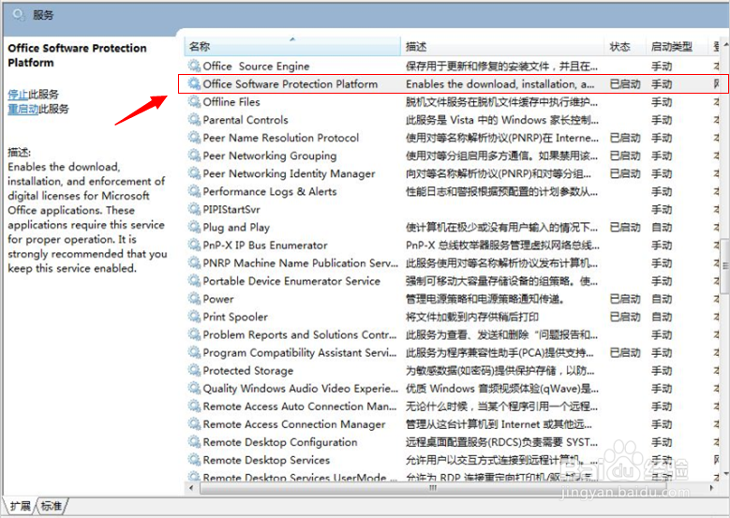This screenshot has width=730, height=518.
Task: Click 已启动 status in Peer Networking Grouping row
Action: tap(625, 155)
